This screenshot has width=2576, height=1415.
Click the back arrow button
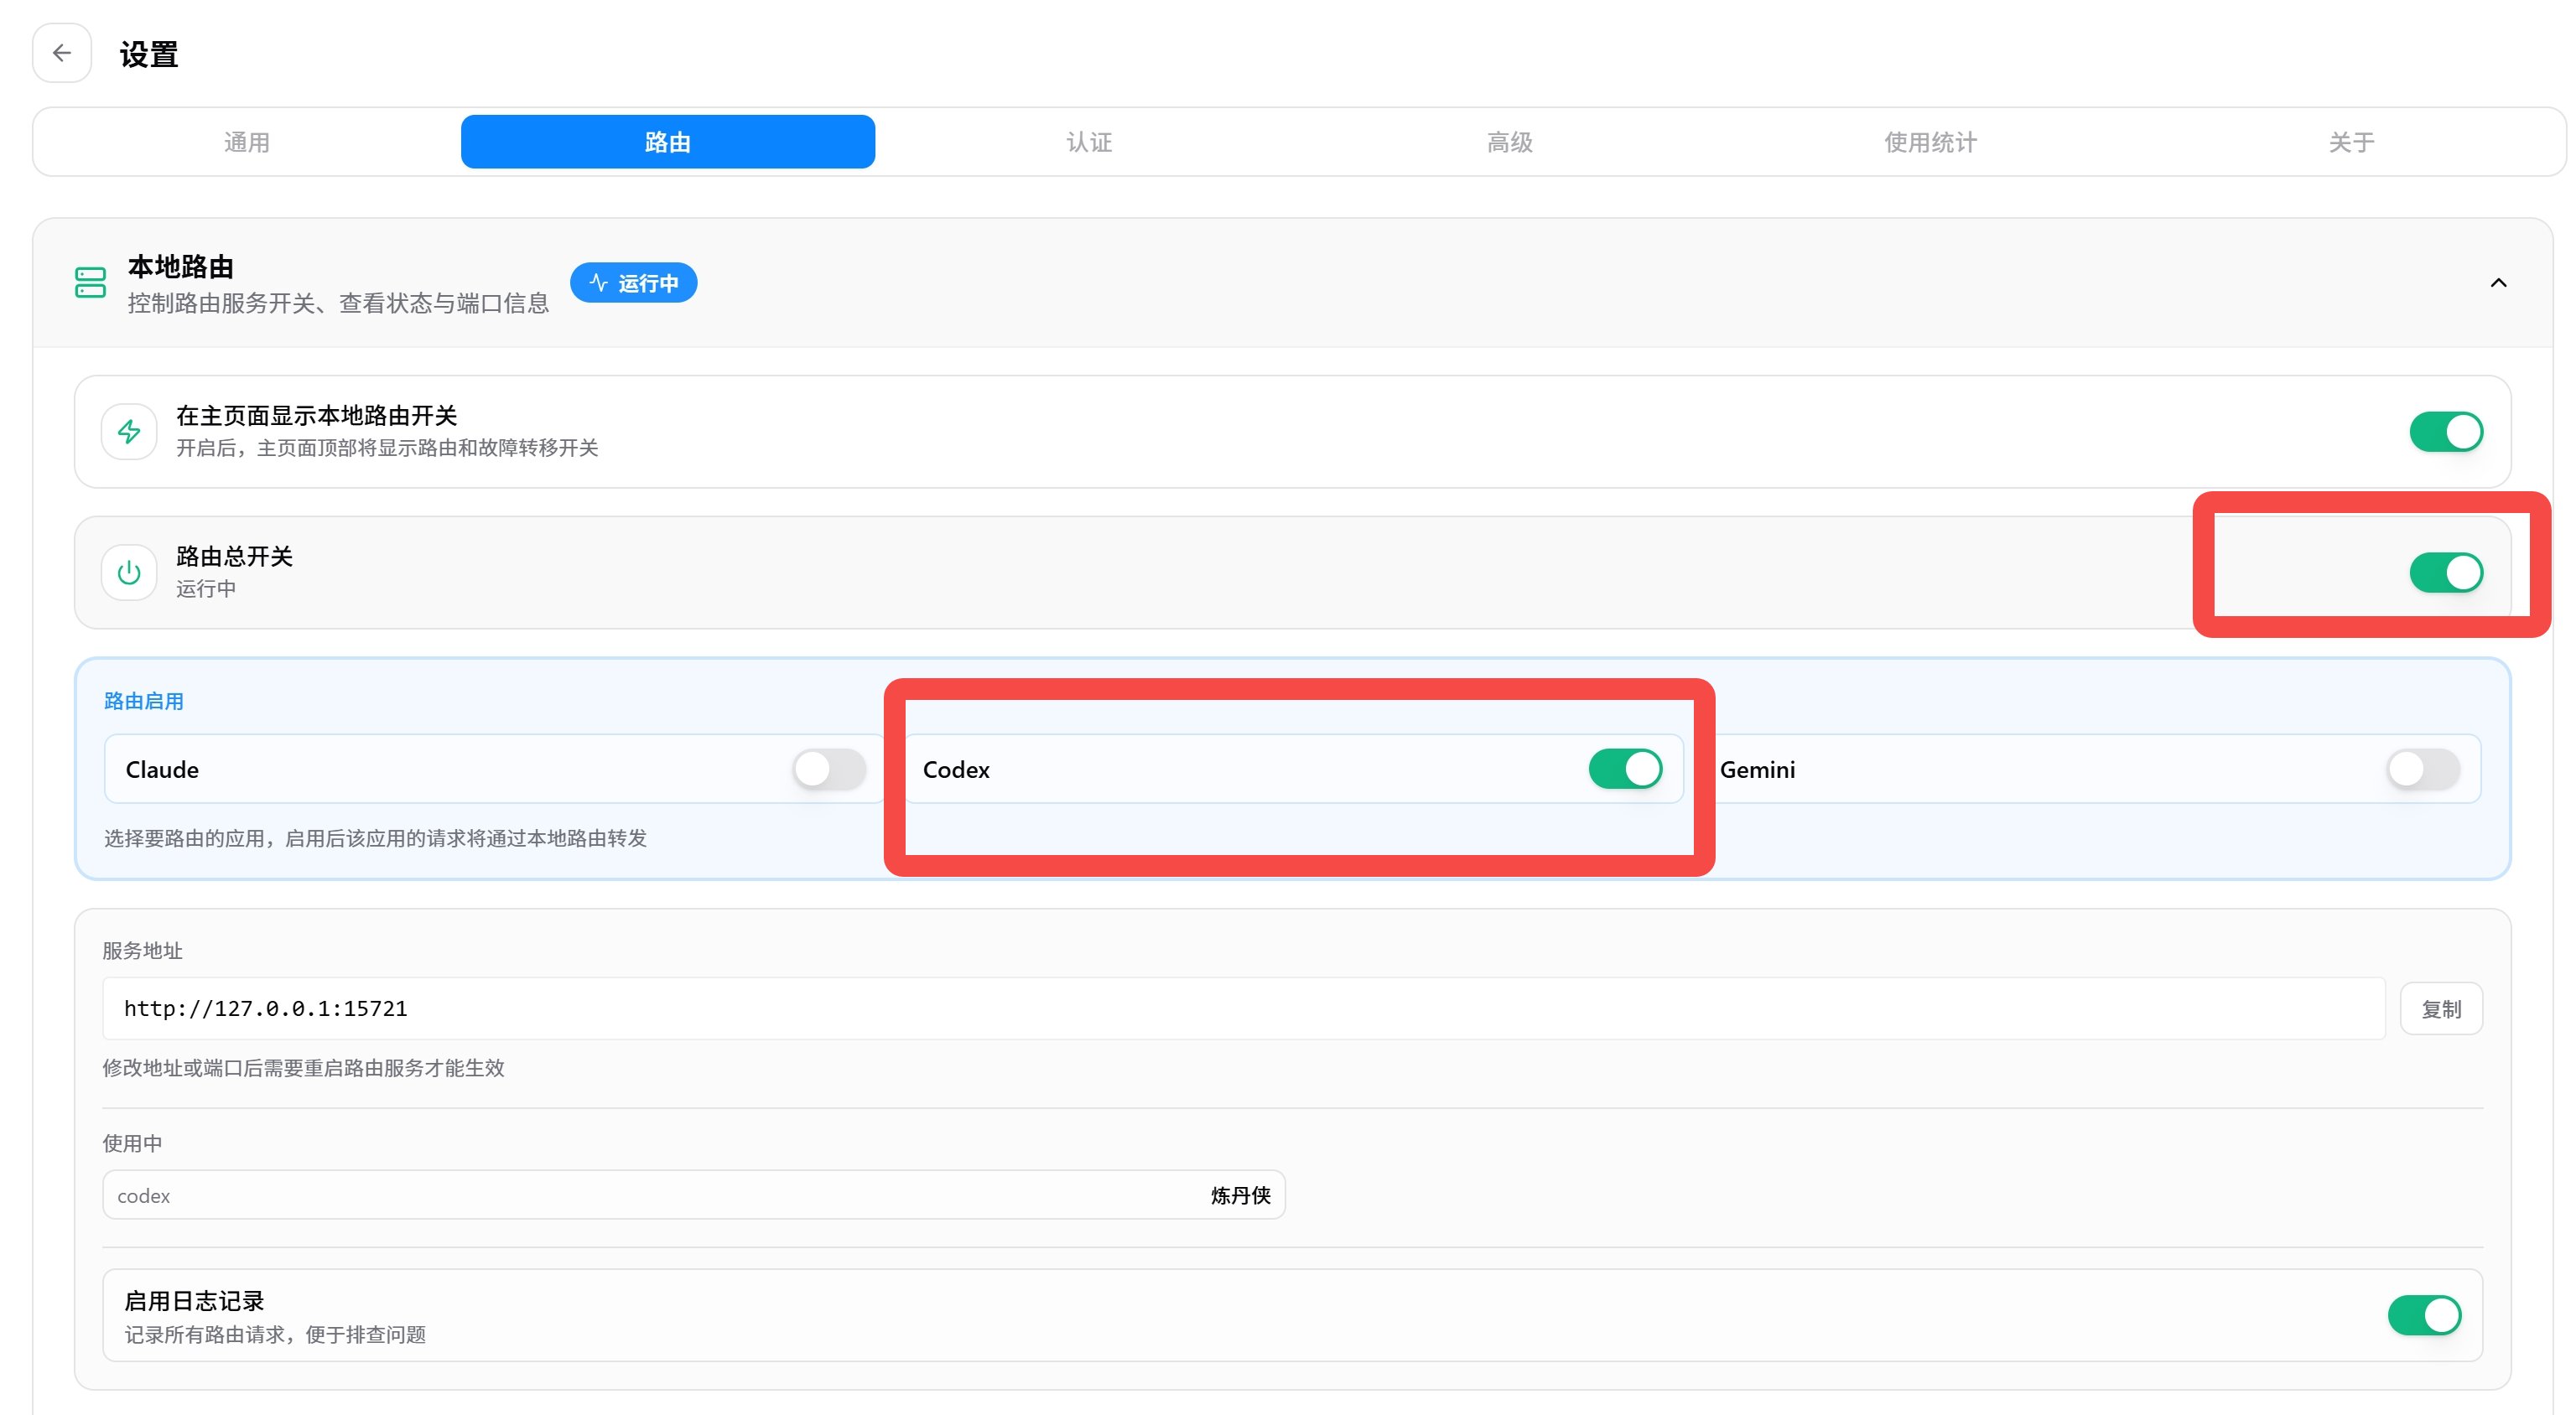[x=62, y=53]
